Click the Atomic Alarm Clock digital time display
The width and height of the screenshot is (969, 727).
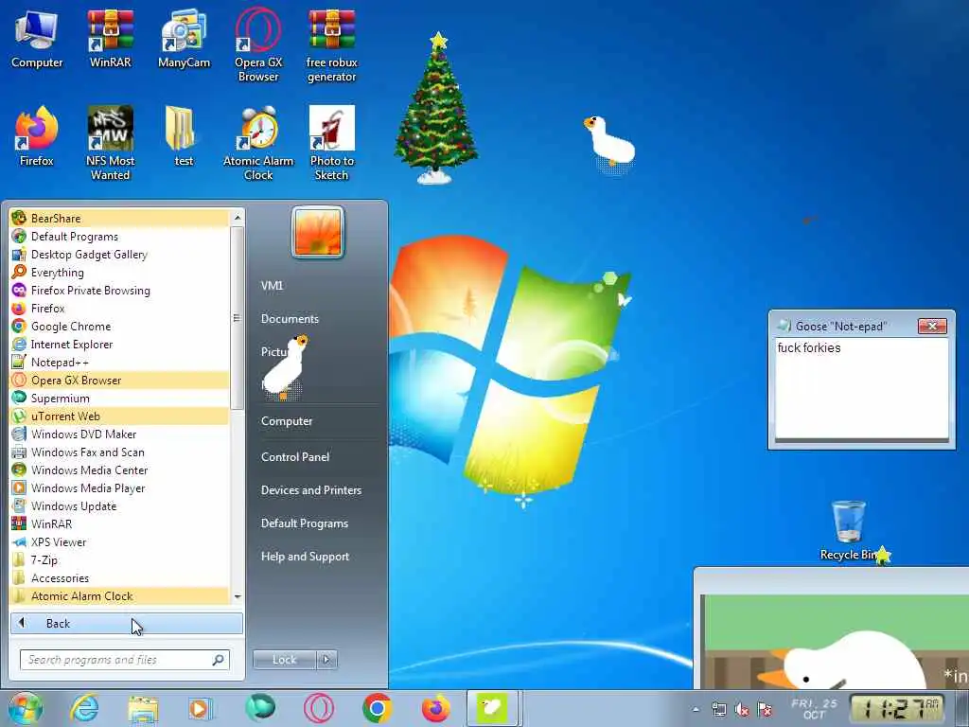pos(897,709)
